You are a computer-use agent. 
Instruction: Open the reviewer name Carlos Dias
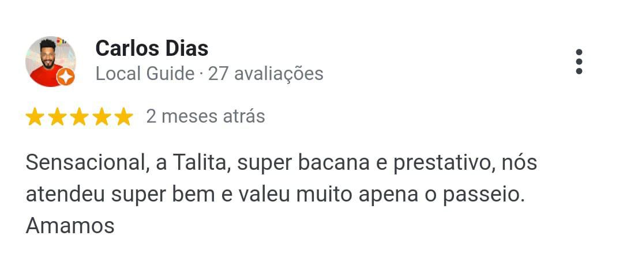click(152, 48)
